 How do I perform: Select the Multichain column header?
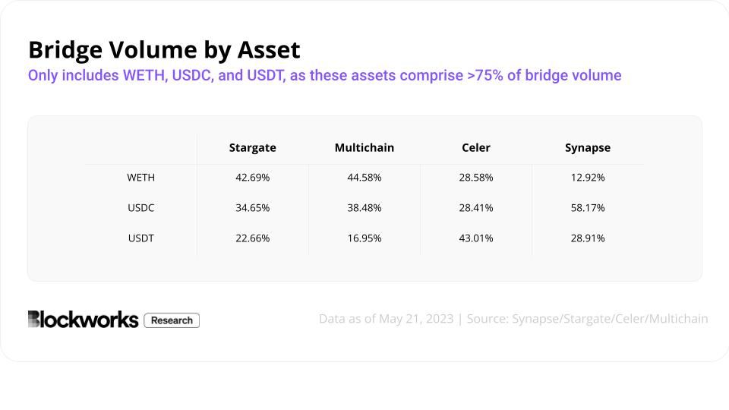tap(364, 148)
